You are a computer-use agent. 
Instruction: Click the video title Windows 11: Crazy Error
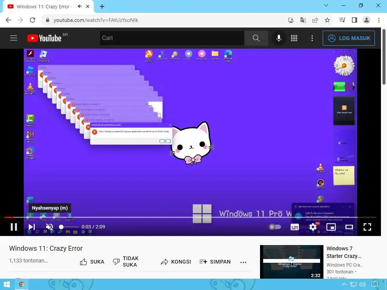coord(46,248)
